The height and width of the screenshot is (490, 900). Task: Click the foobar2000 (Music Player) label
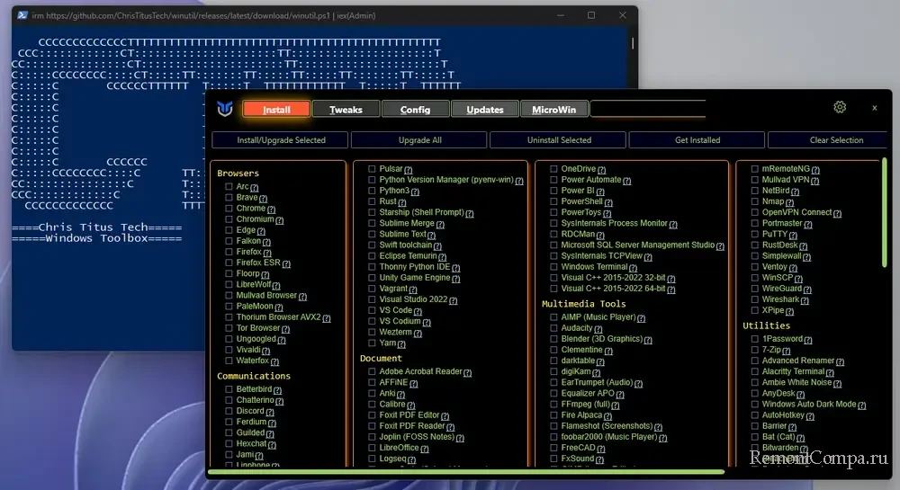point(608,437)
